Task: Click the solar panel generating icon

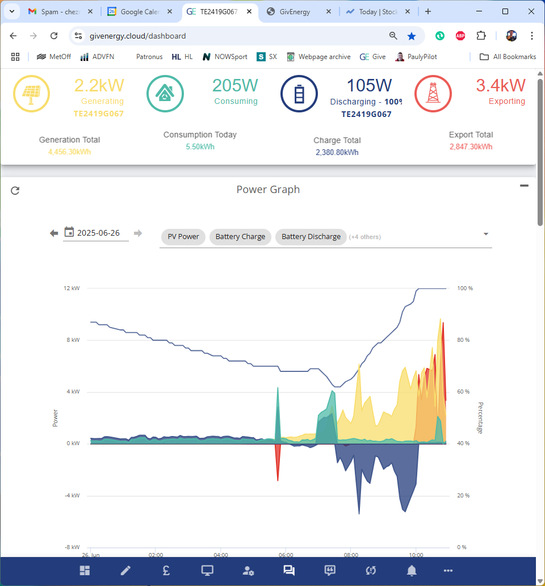Action: pos(31,94)
